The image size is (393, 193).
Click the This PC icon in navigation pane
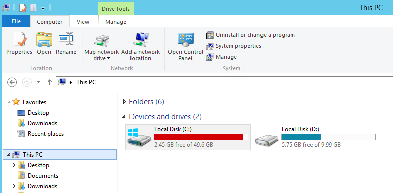(x=16, y=155)
